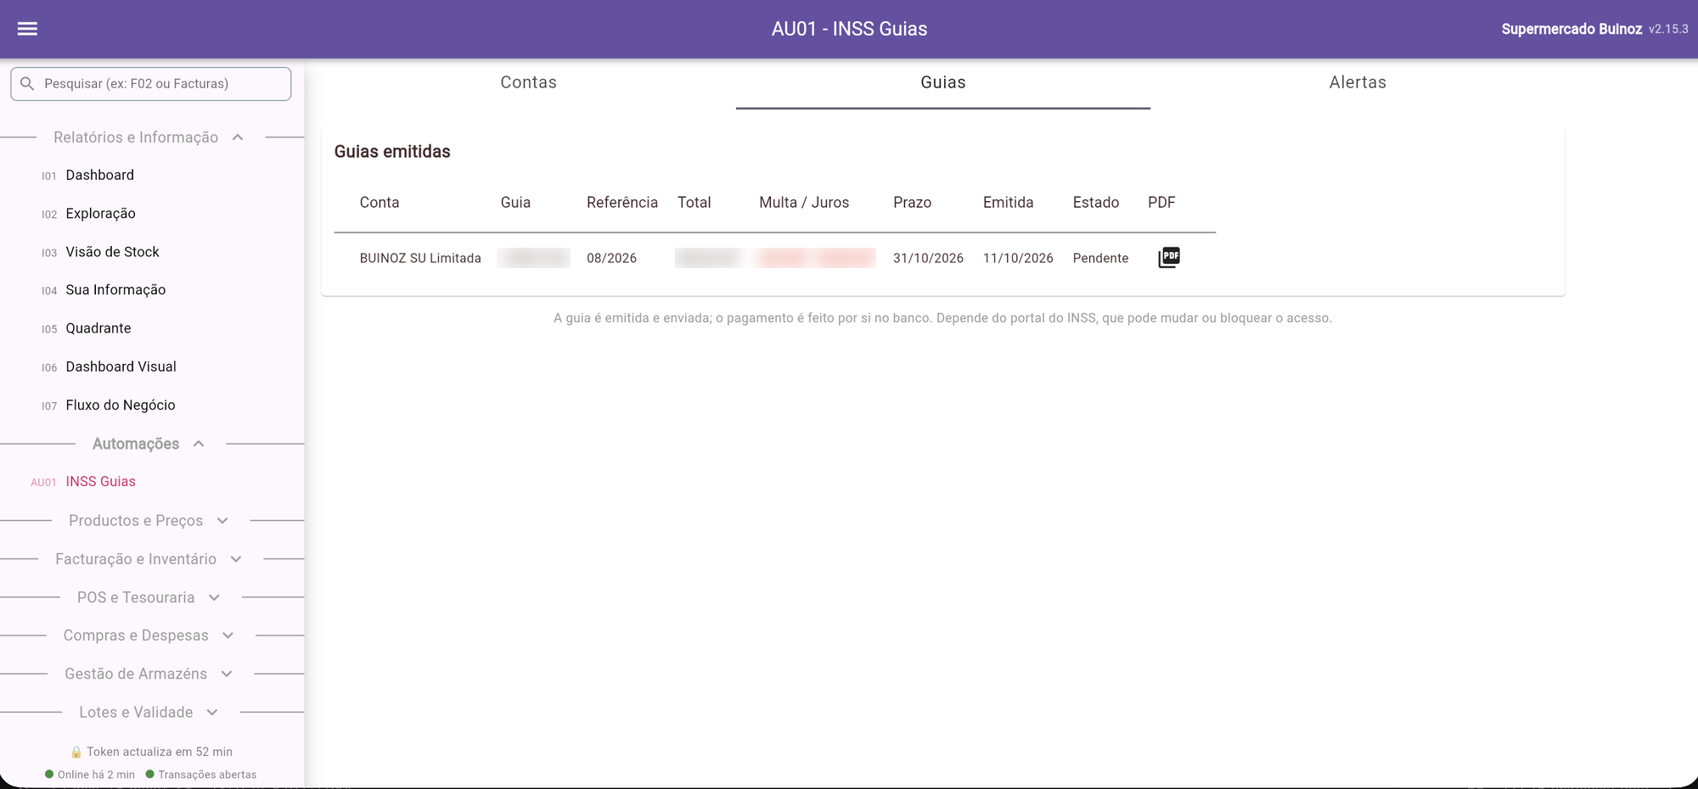Click the Prazo column header
Screen dimensions: 1698x789
click(x=912, y=203)
